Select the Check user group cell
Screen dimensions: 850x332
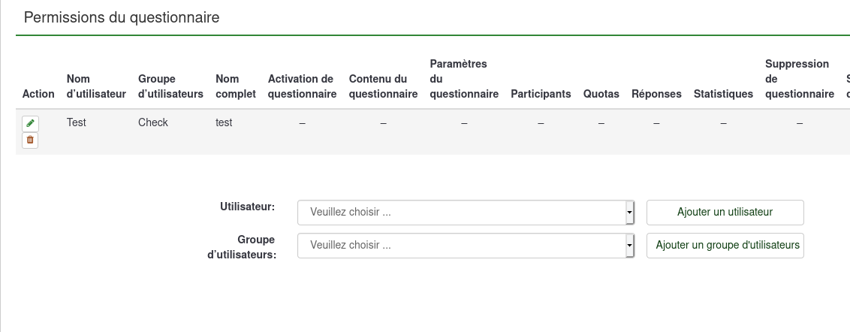click(x=153, y=122)
